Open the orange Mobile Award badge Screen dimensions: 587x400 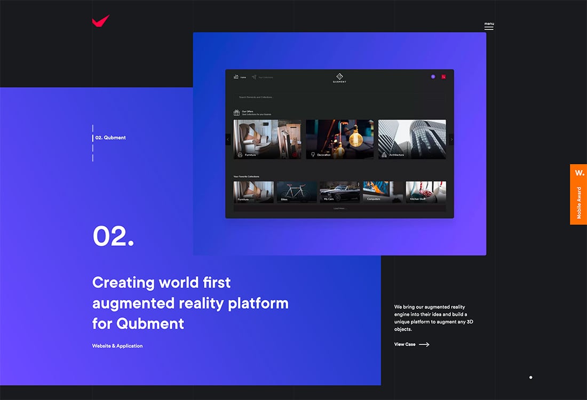click(578, 194)
